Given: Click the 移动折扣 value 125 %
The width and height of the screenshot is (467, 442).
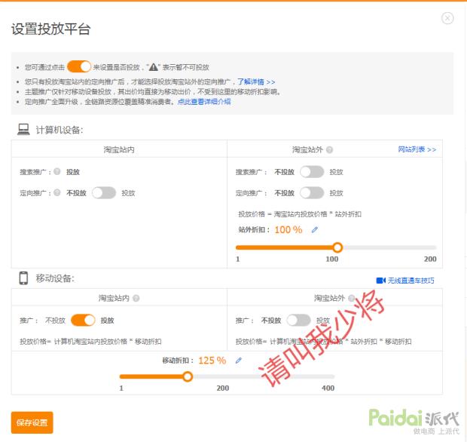Looking at the screenshot, I should 212,361.
